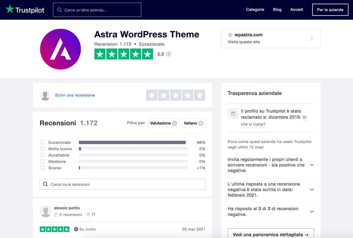Open the Valutazione filter dropdown

coord(164,123)
